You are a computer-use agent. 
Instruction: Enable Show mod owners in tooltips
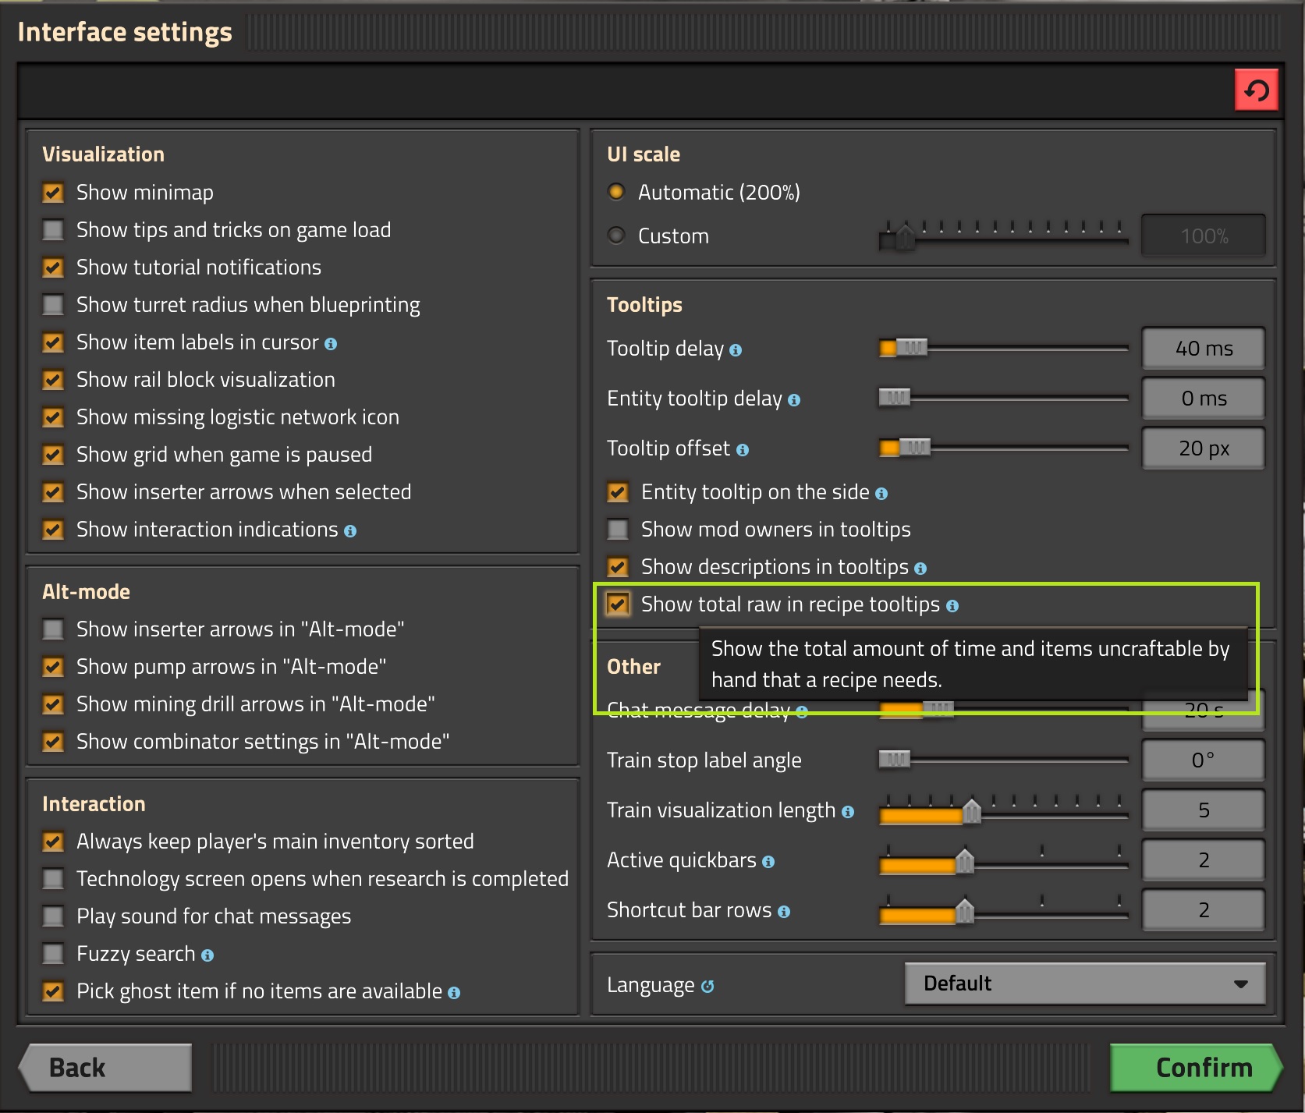click(x=618, y=530)
